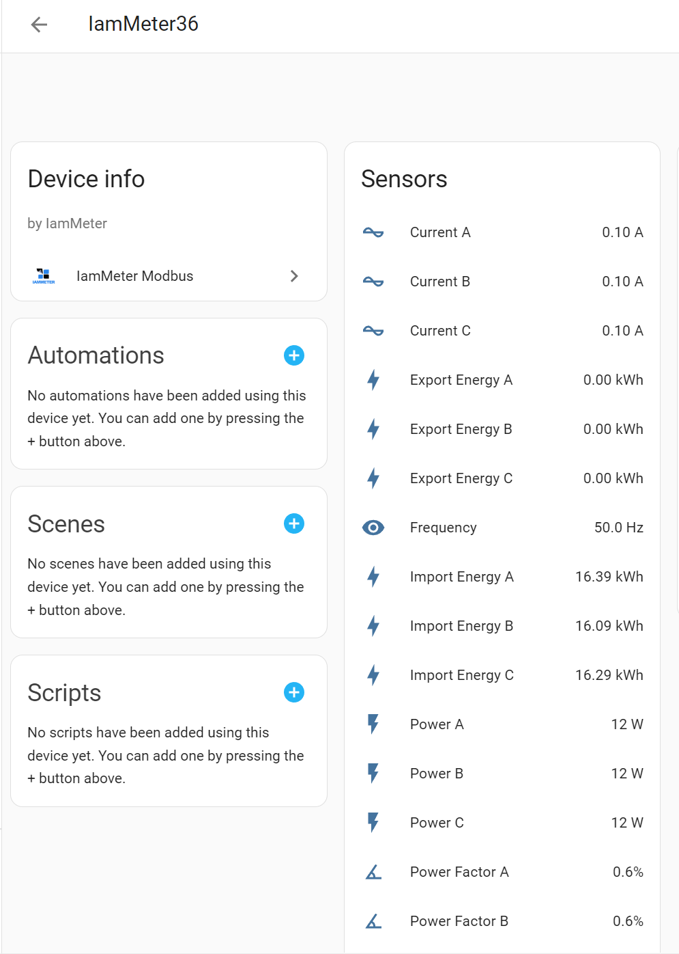Click the Power Factor A angle icon
Screen dimensions: 679x954
(x=373, y=872)
